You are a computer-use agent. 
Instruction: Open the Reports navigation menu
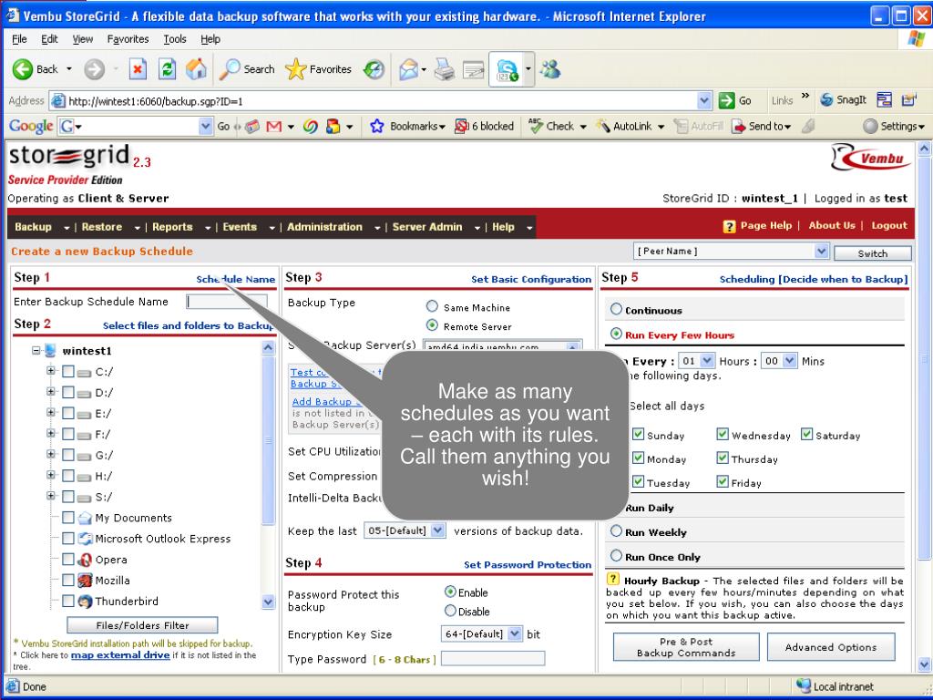pyautogui.click(x=181, y=227)
